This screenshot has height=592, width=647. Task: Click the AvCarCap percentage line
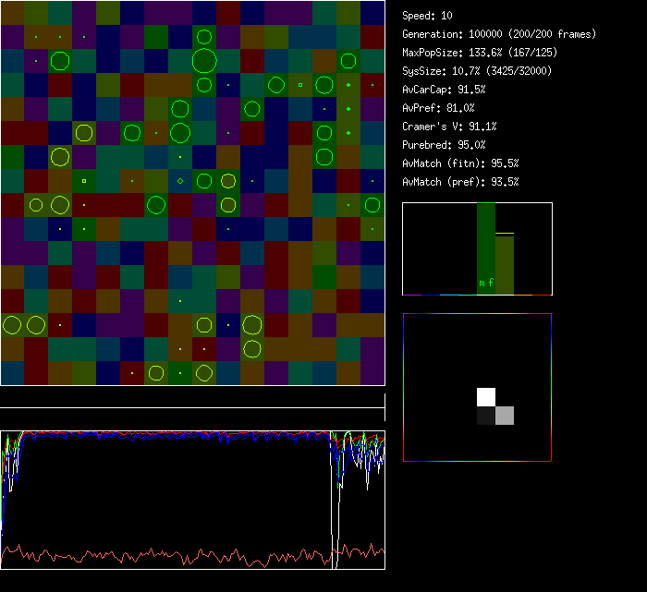(444, 90)
